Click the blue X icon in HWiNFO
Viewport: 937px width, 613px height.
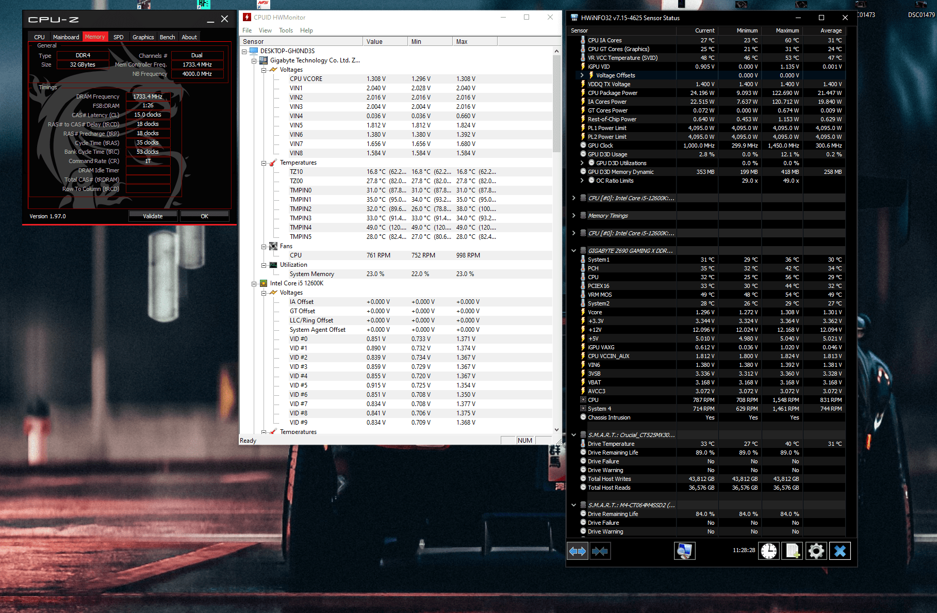[x=840, y=551]
